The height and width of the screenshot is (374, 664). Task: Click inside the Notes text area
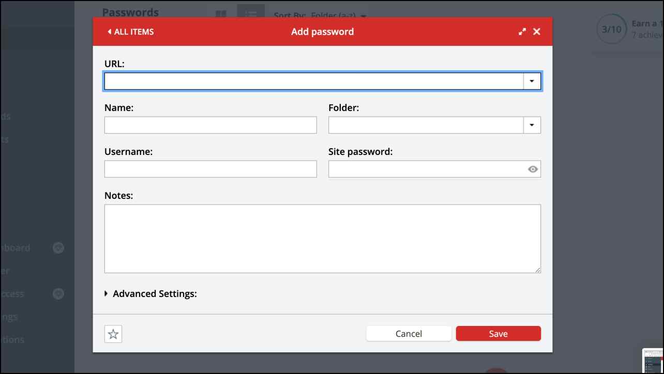coord(323,239)
